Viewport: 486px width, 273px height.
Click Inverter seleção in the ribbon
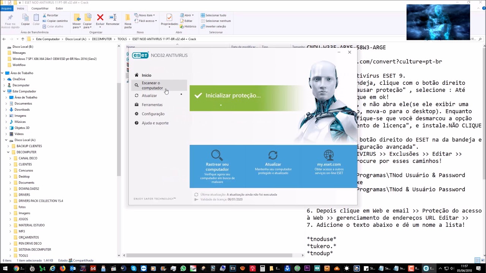coord(213,27)
